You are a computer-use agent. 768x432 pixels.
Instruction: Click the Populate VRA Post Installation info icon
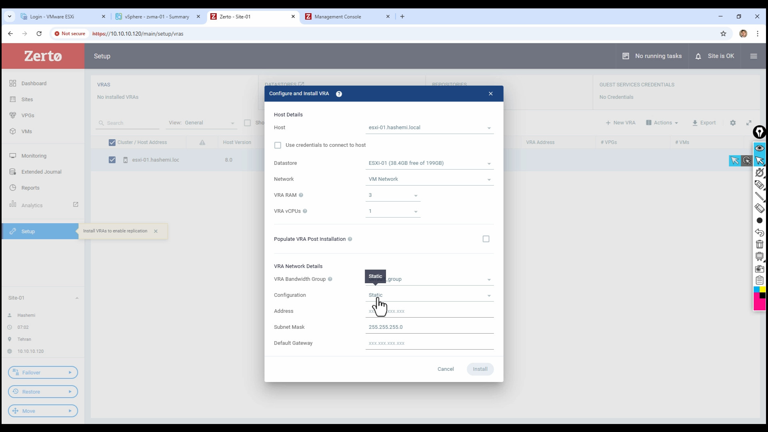350,239
